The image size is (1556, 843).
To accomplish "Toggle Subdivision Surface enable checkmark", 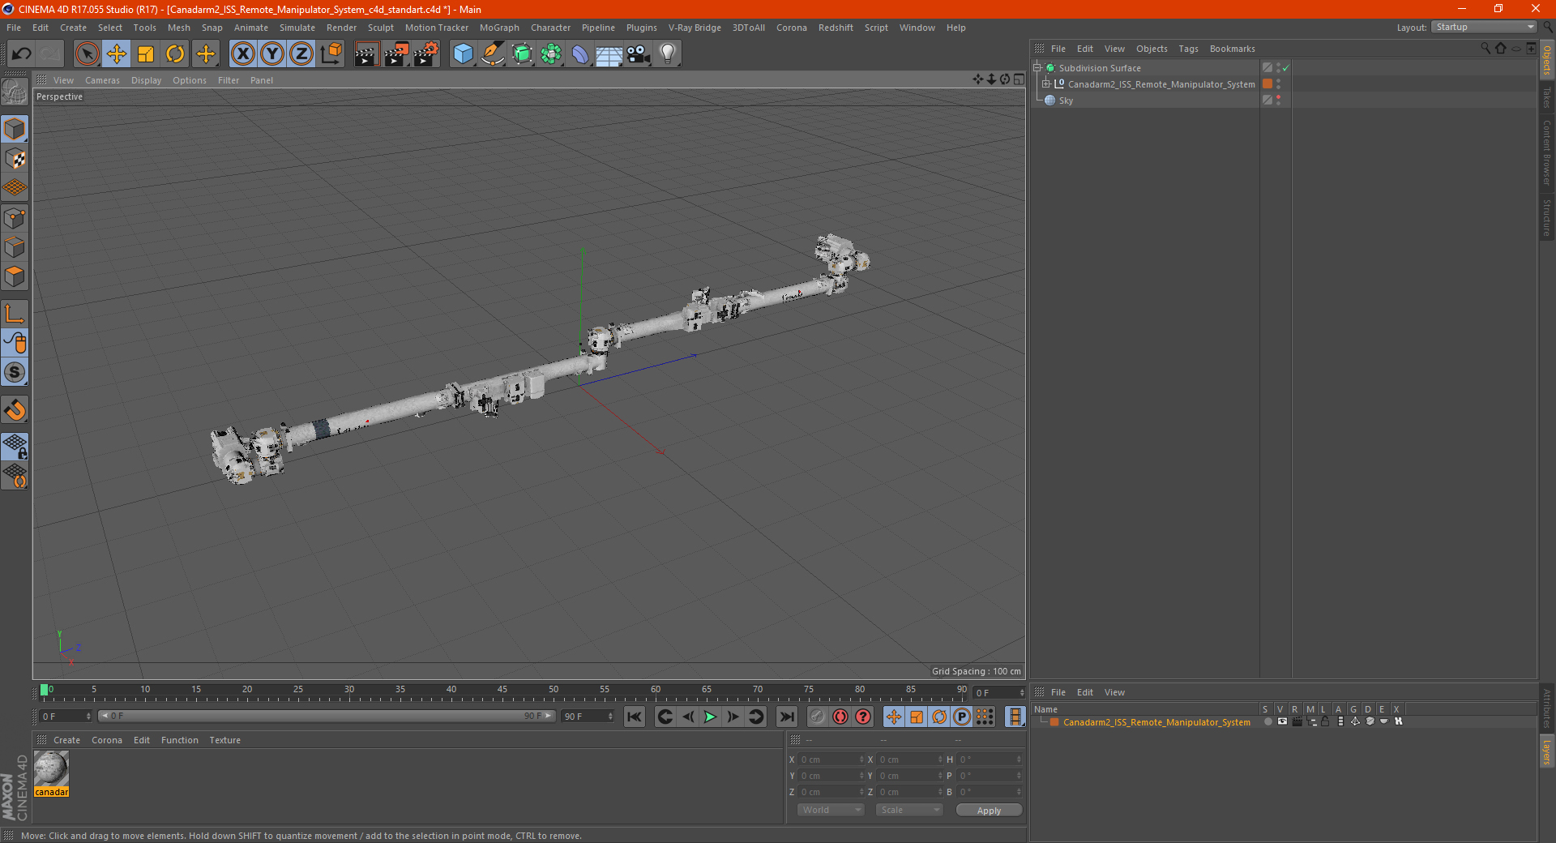I will coord(1286,68).
